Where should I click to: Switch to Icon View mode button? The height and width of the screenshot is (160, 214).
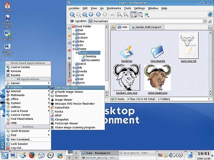click(133, 14)
